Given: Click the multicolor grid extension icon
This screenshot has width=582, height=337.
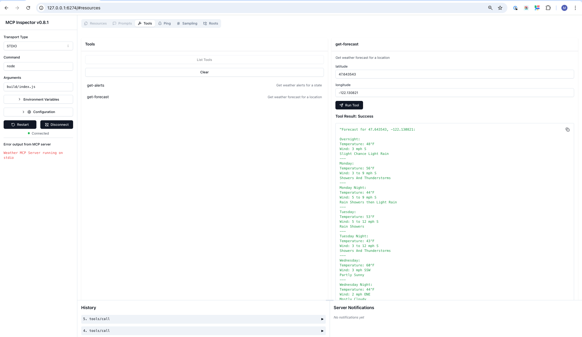Looking at the screenshot, I should (537, 8).
